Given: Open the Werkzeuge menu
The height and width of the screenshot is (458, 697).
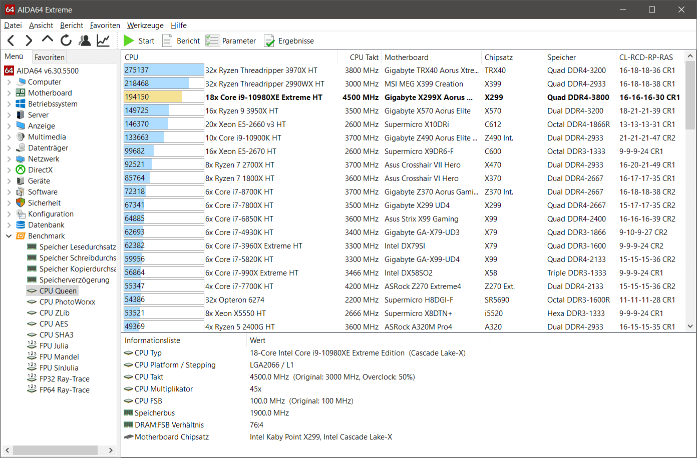Looking at the screenshot, I should 145,25.
